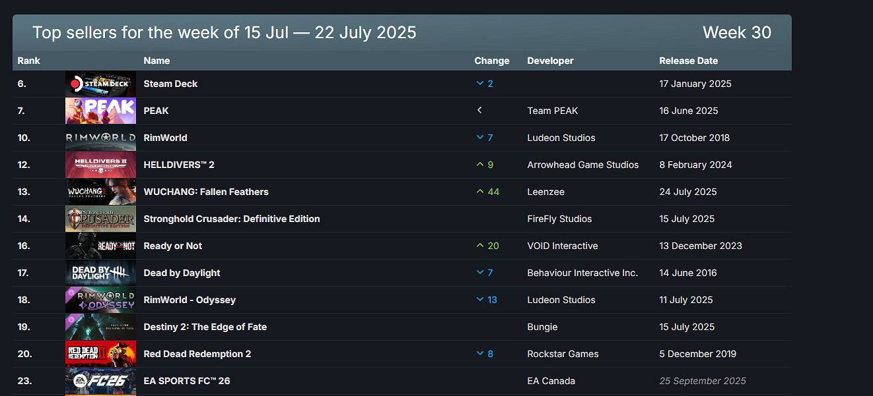873x396 pixels.
Task: Select the Red Dead Redemption 2 cover thumbnail
Action: pyautogui.click(x=100, y=354)
